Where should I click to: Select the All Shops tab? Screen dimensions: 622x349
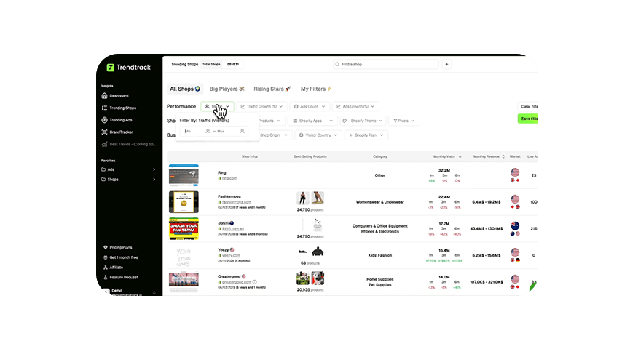tap(185, 89)
